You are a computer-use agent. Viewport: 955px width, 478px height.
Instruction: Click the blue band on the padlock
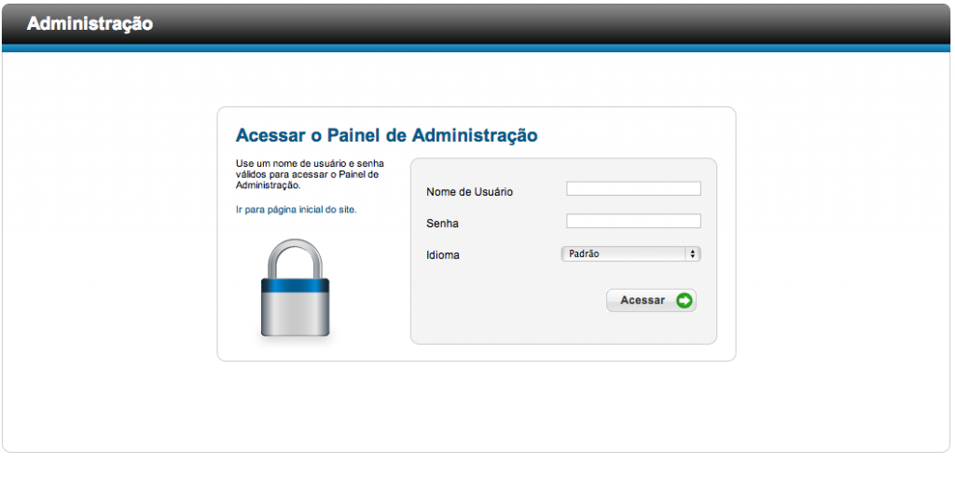point(295,285)
